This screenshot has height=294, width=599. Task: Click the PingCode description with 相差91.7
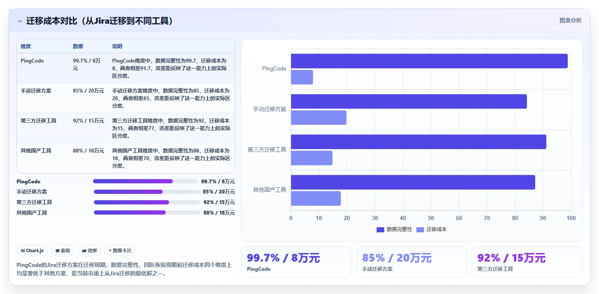[171, 68]
